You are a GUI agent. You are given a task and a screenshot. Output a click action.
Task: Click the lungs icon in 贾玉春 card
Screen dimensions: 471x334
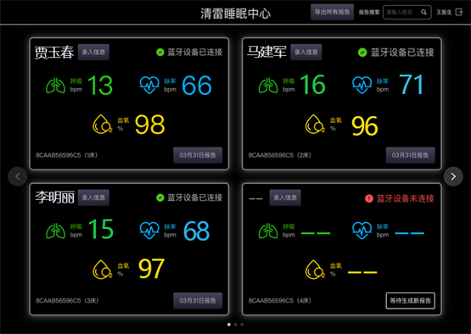pos(55,86)
